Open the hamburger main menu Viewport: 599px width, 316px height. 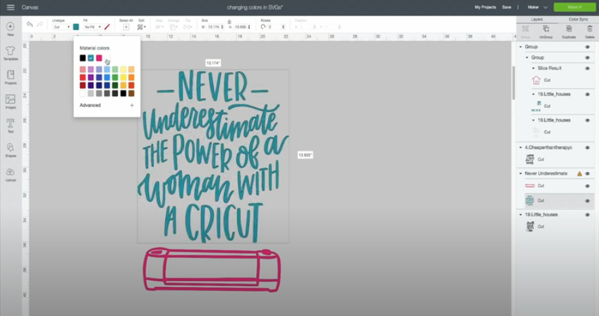pos(10,7)
